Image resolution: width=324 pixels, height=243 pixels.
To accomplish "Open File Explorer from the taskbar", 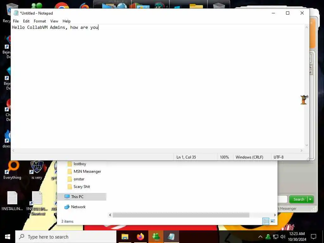I will click(x=125, y=237).
